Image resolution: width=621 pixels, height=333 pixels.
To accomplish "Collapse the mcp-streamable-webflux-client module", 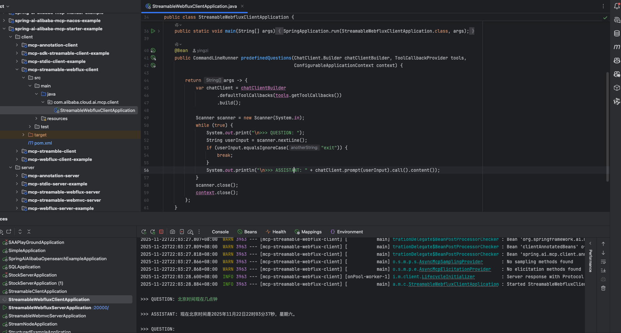I will coord(17,69).
